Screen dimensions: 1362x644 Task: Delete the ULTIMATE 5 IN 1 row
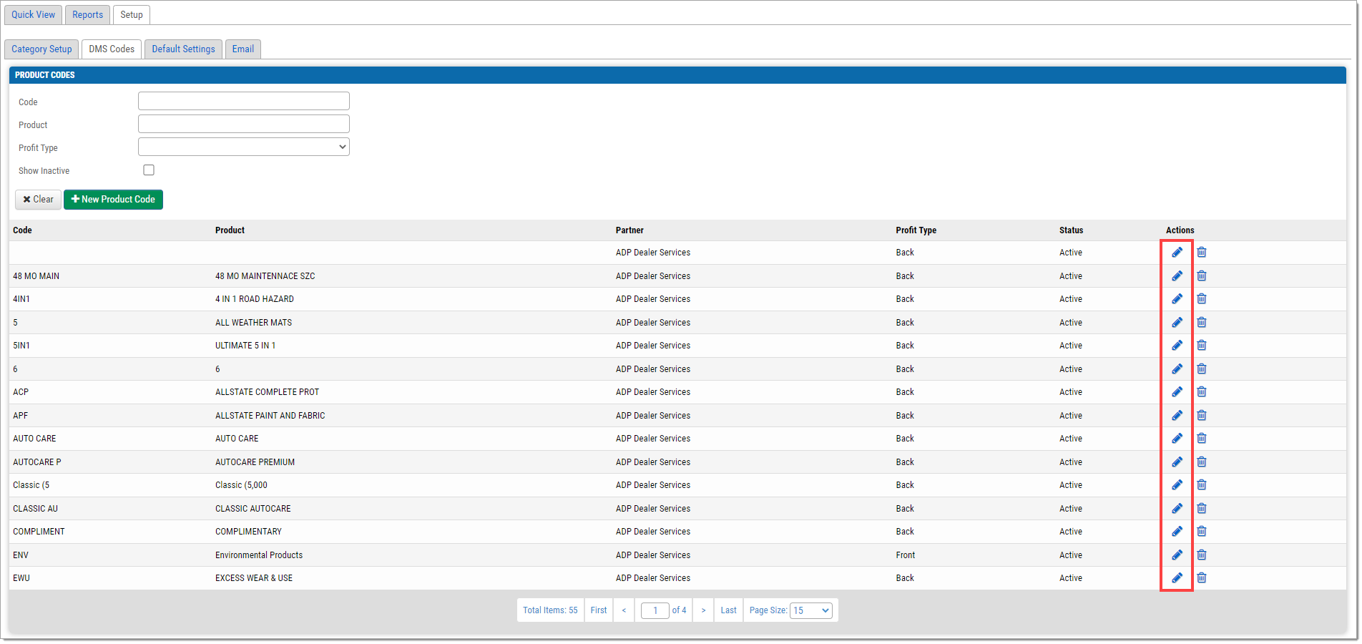click(x=1202, y=345)
